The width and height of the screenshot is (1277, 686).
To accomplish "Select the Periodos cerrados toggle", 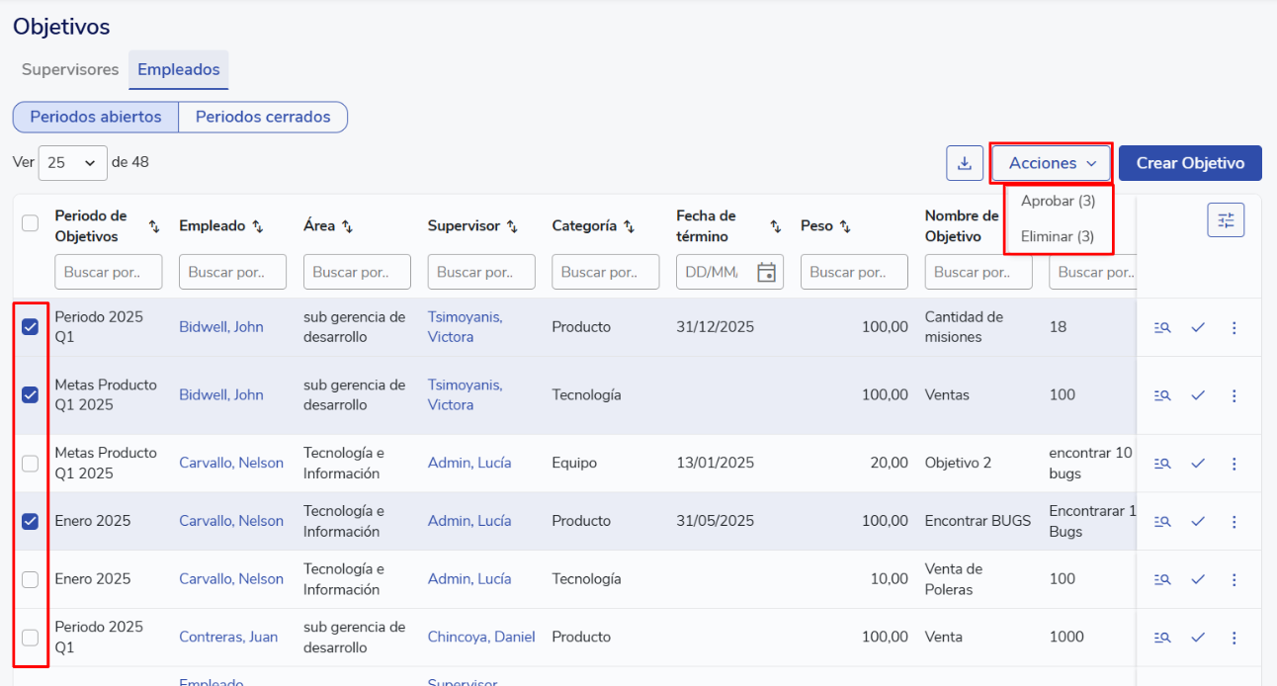I will point(263,117).
